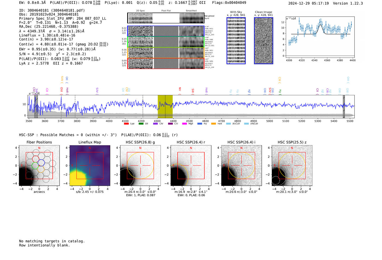Click the 'Smoothed' column header

point(191,11)
